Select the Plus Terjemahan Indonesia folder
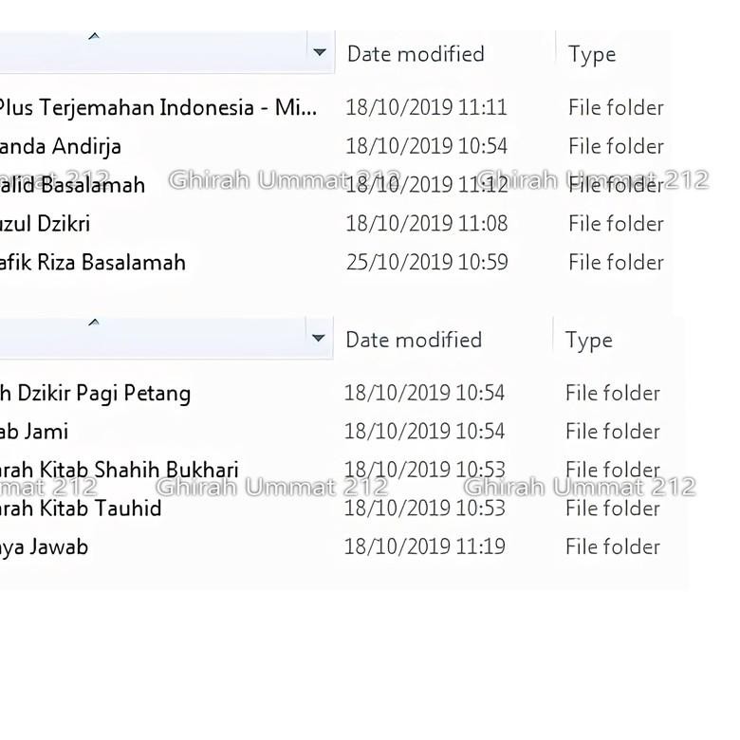The height and width of the screenshot is (740, 740). (x=157, y=107)
